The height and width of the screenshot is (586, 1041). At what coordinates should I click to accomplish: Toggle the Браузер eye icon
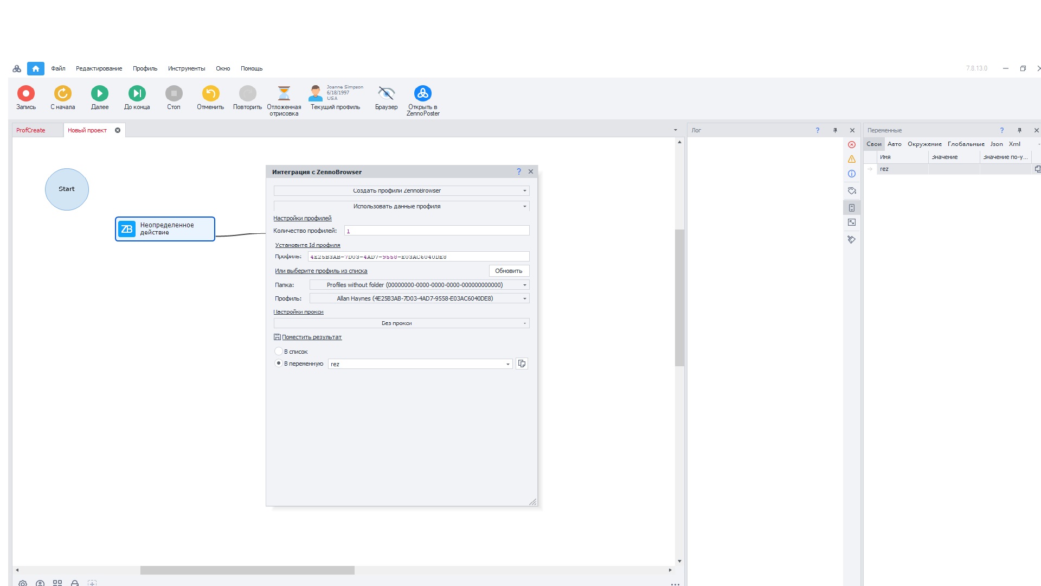tap(386, 93)
